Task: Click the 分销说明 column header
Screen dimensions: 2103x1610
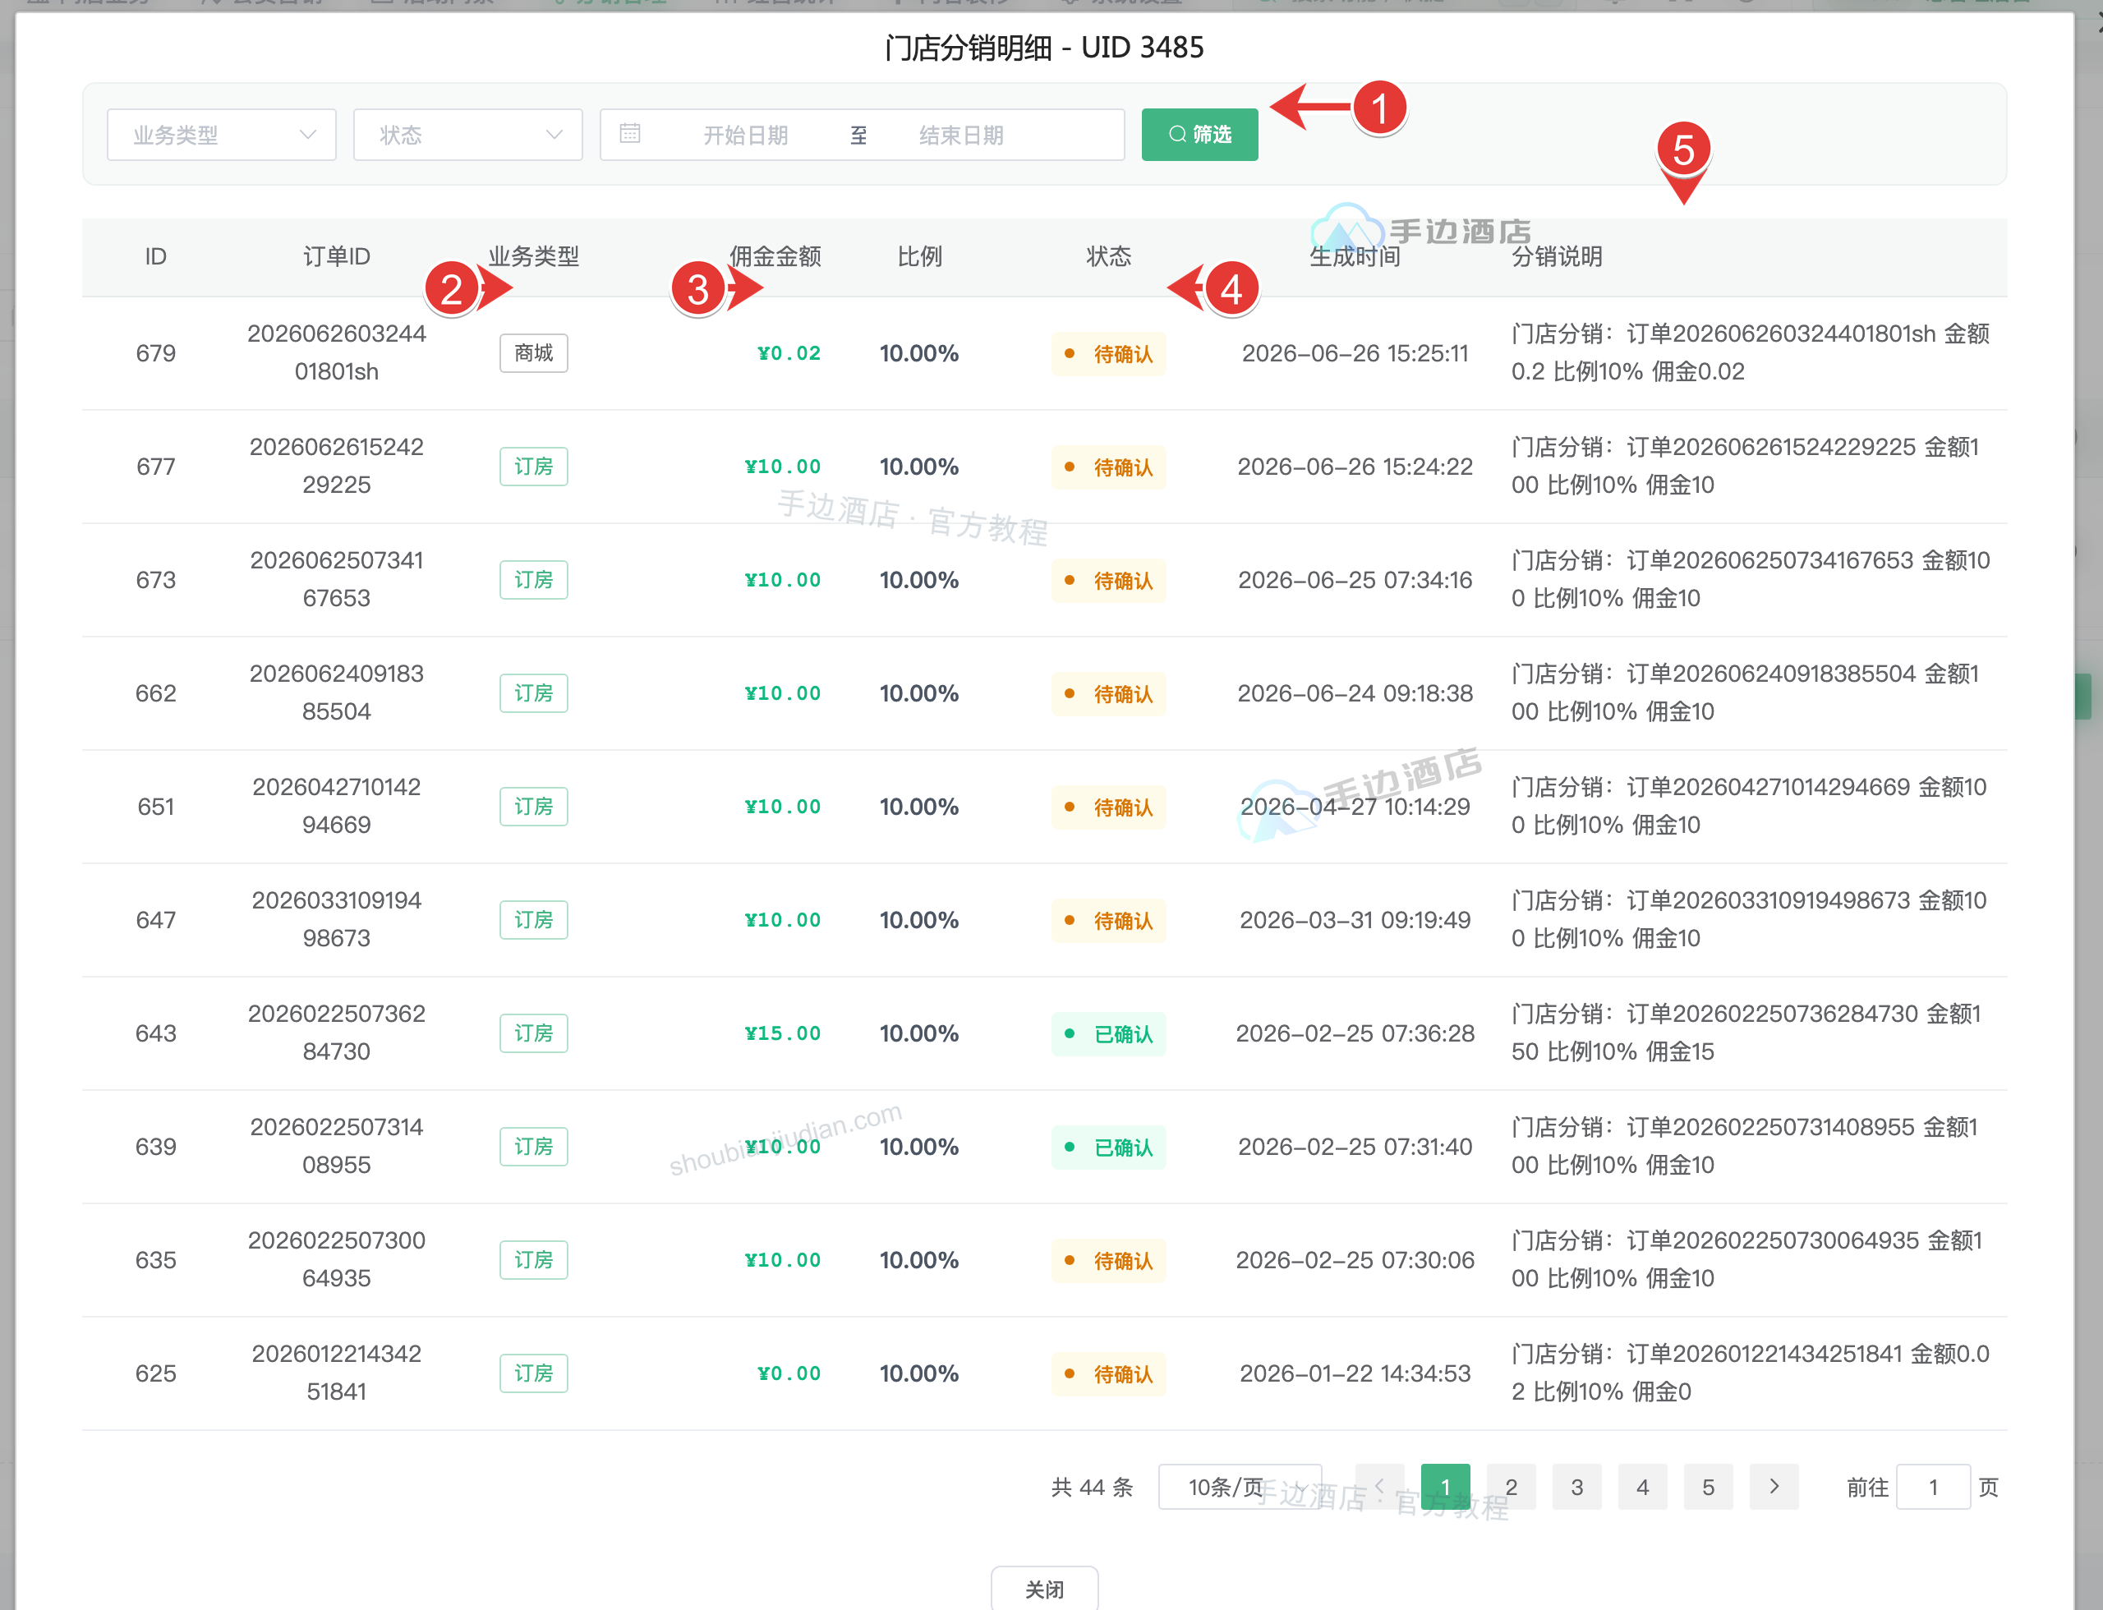Action: (x=1557, y=256)
